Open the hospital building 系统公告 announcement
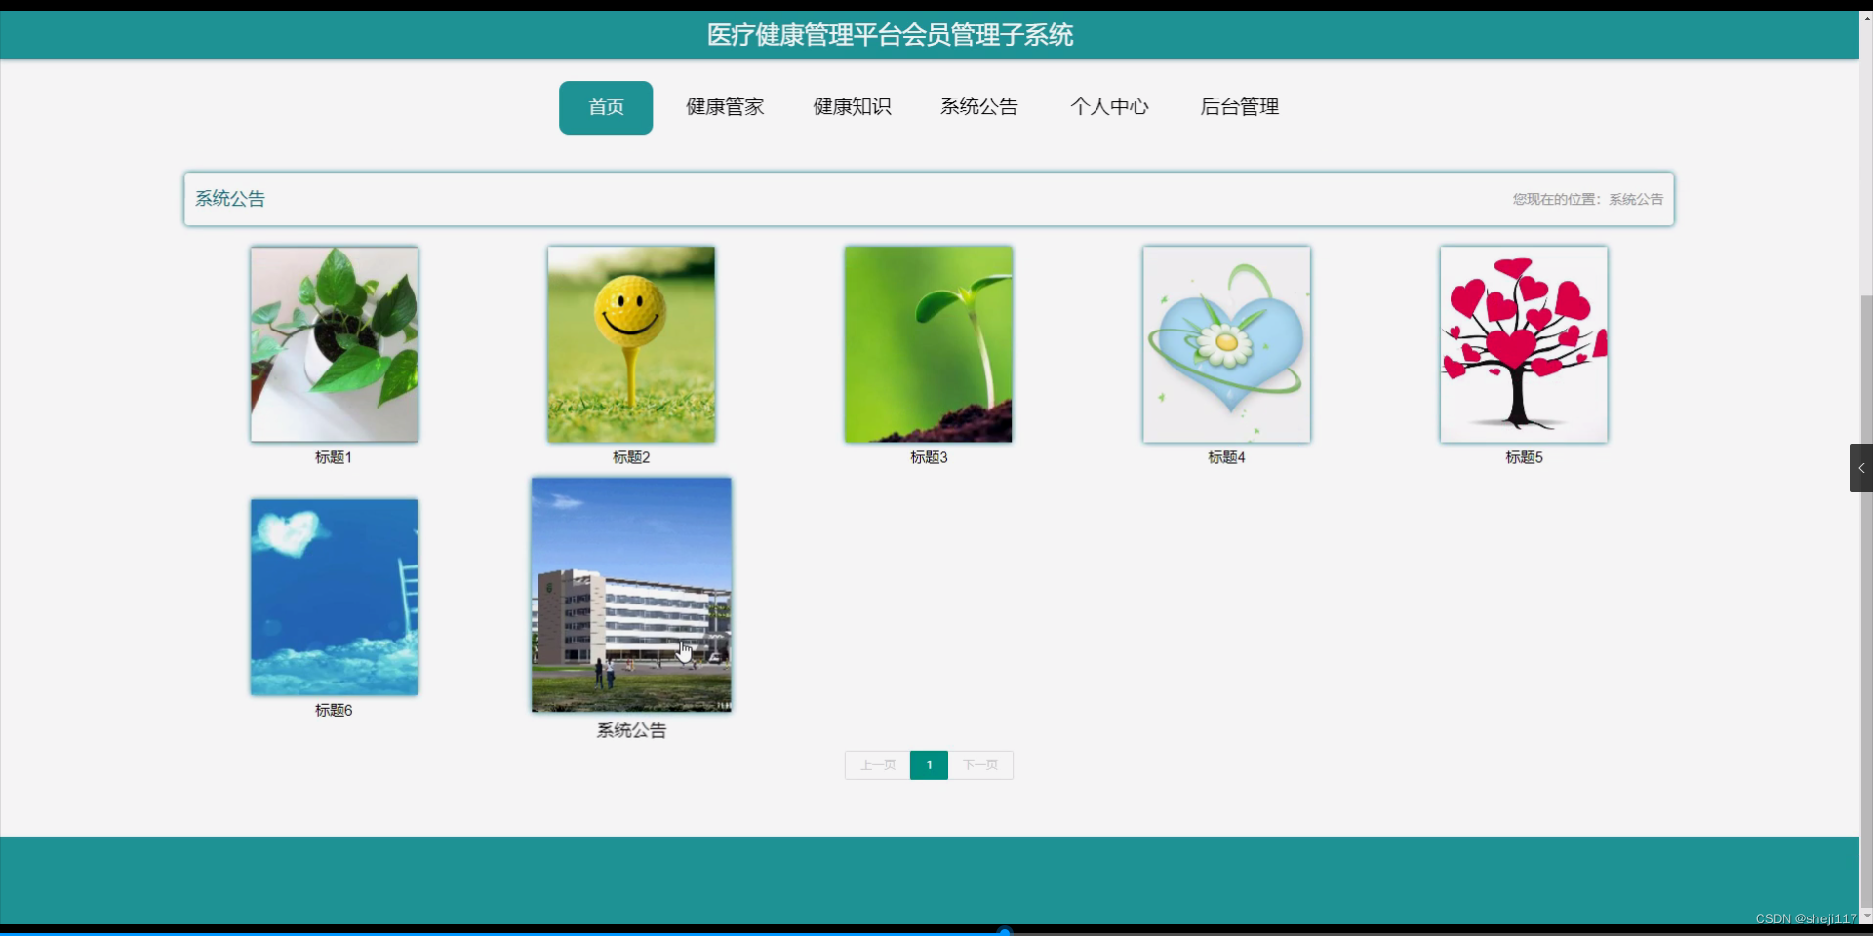Viewport: 1873px width, 936px height. 630,594
